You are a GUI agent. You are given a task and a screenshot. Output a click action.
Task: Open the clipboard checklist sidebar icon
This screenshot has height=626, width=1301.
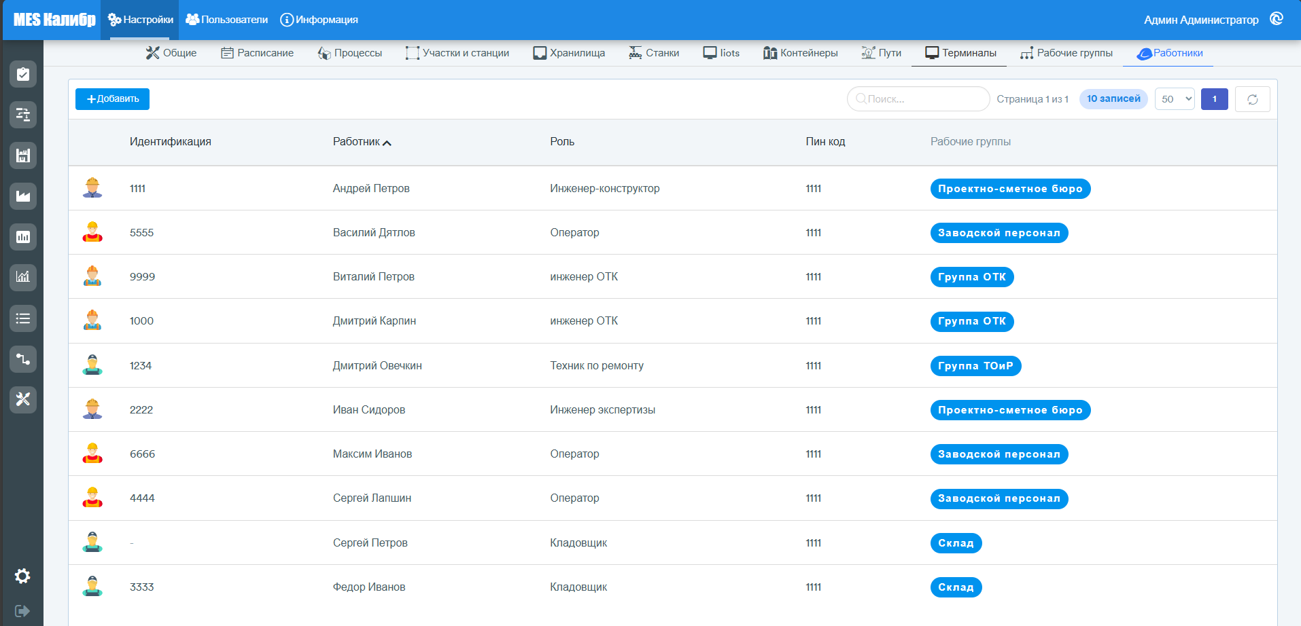[x=23, y=74]
